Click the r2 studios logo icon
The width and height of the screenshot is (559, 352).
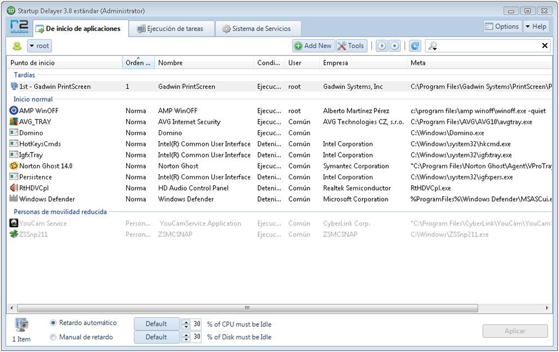click(19, 27)
